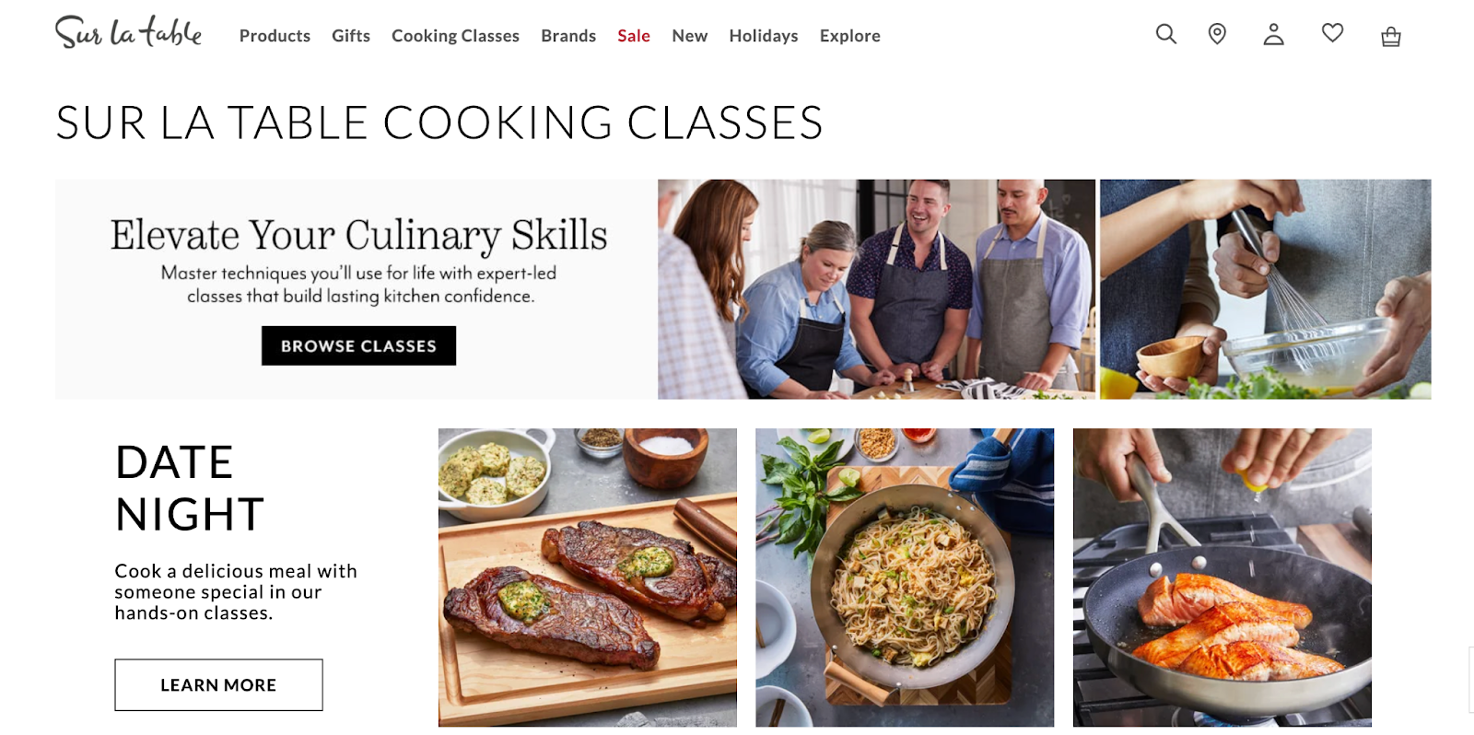Open the noodle wok dish photo
1474x735 pixels.
coord(905,577)
